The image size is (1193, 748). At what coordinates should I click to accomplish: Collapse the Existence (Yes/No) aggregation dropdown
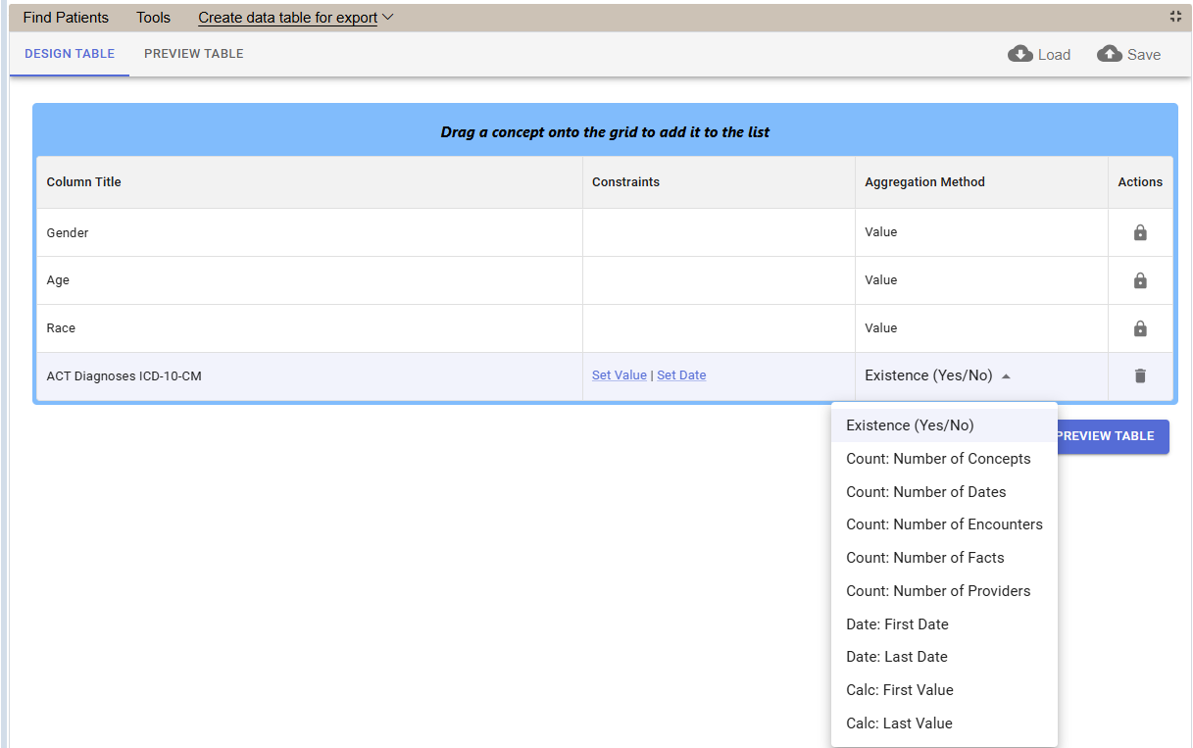[x=1006, y=376]
